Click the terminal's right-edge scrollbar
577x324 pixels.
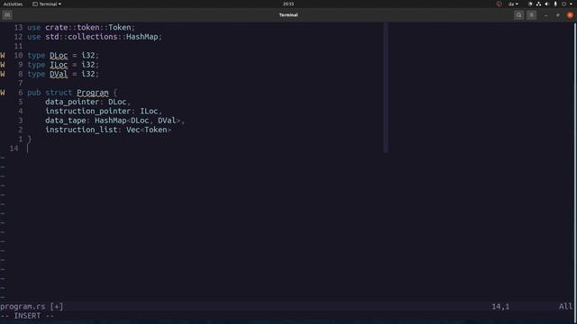(575, 173)
